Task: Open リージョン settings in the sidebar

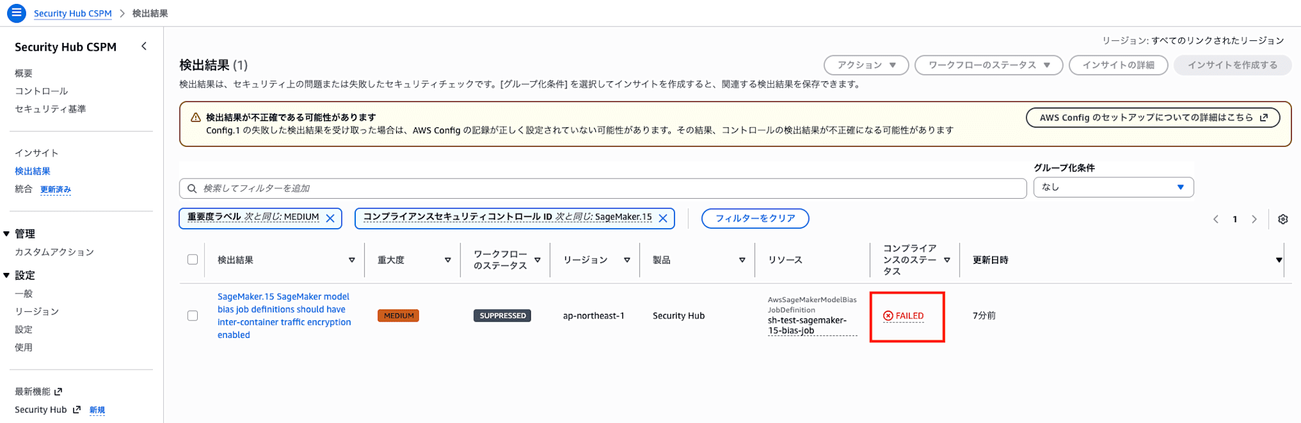Action: (37, 311)
